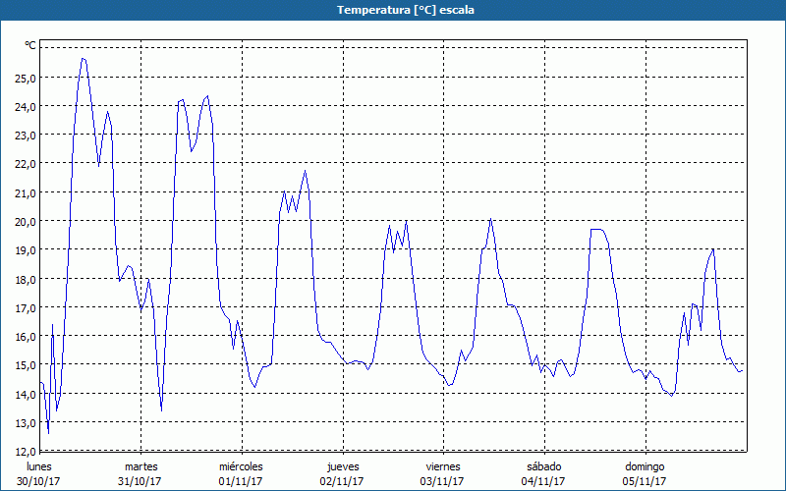Click the "viernes" day label
The image size is (786, 491).
click(443, 466)
